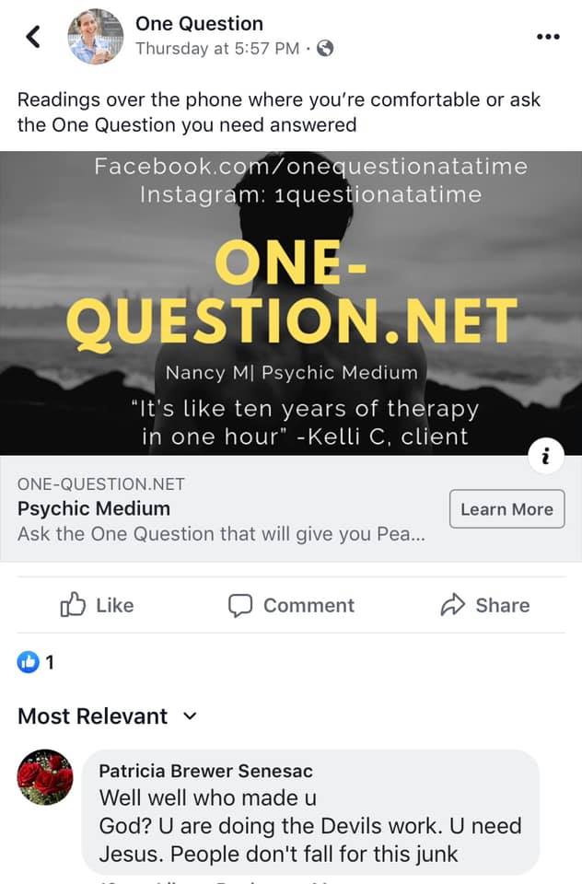This screenshot has height=884, width=582.
Task: Tap the roses commenter avatar
Action: 45,777
